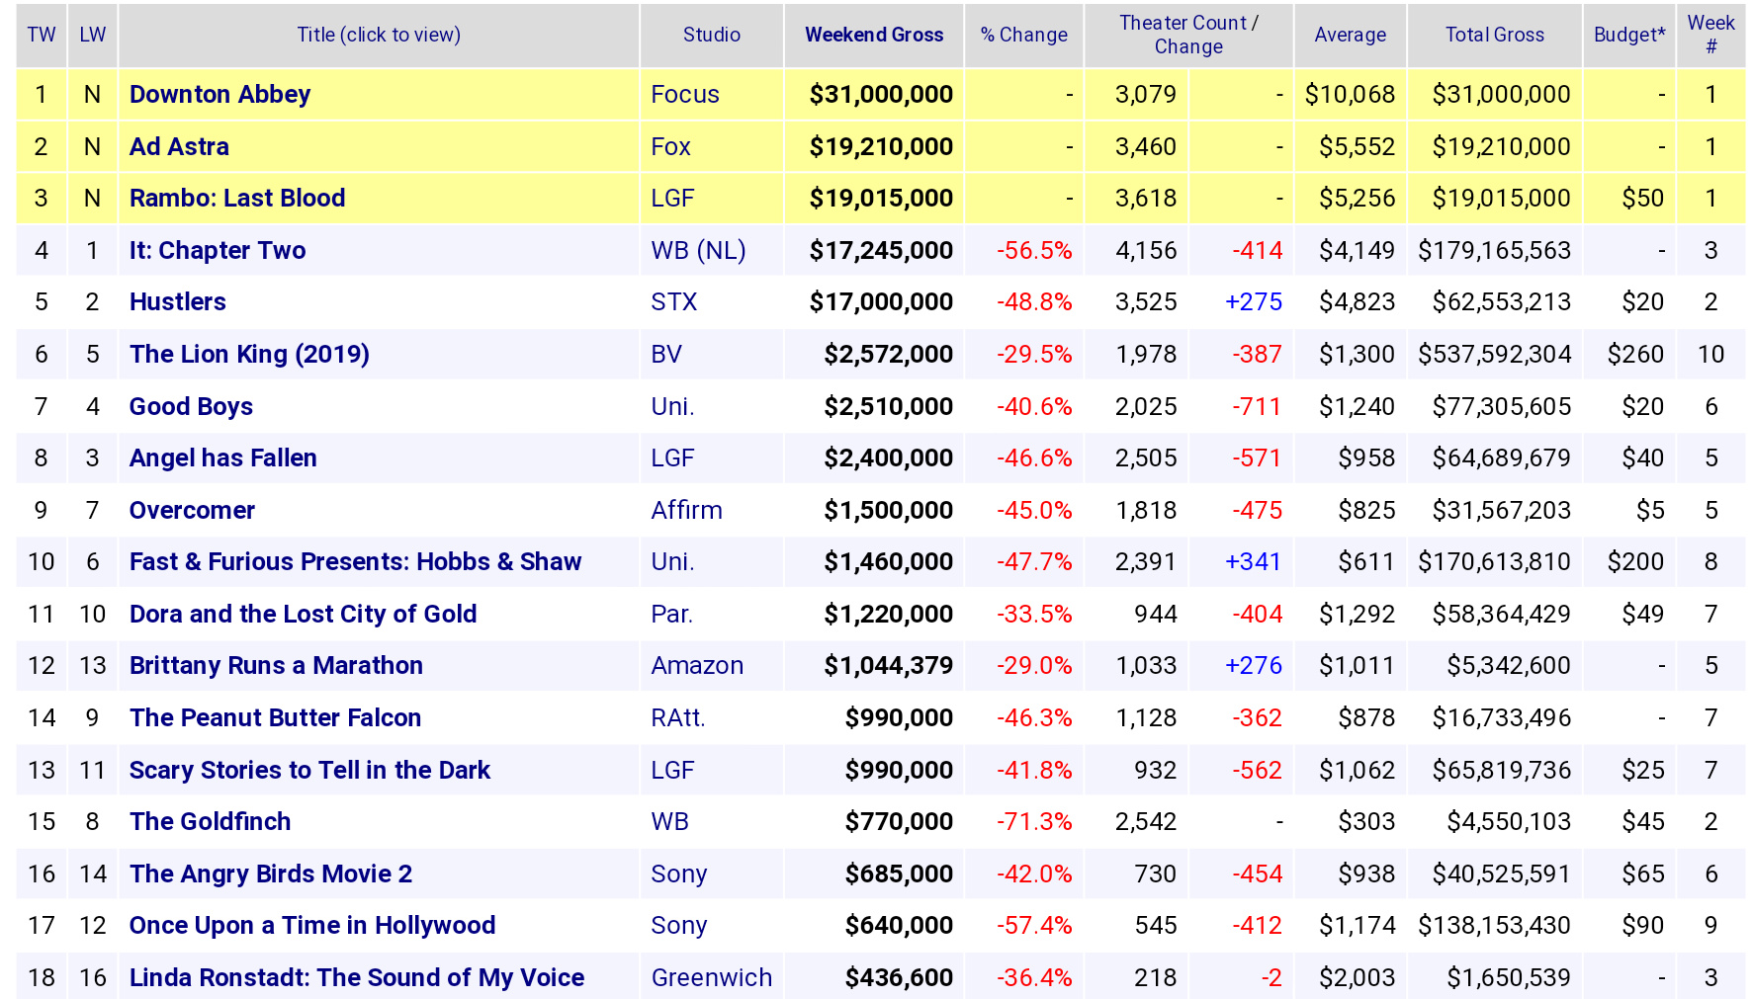This screenshot has height=999, width=1753.
Task: Open Scary Stories to Tell in the Dark
Action: click(x=309, y=771)
